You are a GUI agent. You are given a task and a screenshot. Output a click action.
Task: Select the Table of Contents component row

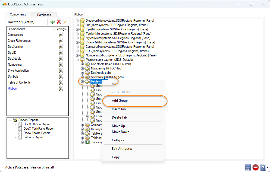click(19, 82)
